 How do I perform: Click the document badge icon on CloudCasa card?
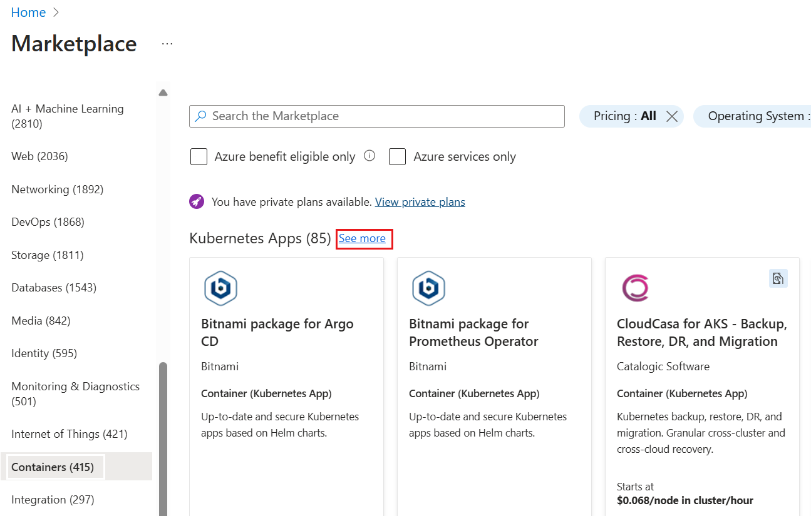point(778,278)
